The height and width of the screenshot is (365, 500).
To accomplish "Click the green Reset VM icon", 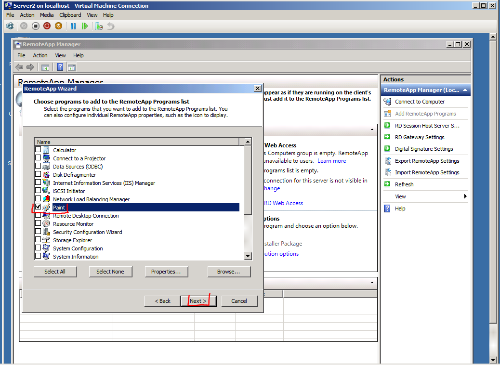I will pyautogui.click(x=84, y=26).
